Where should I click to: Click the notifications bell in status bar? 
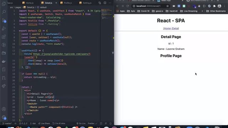click(x=110, y=123)
